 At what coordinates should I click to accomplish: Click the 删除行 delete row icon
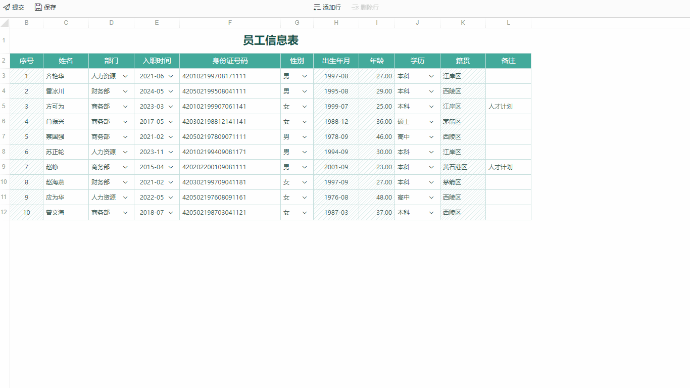[355, 8]
